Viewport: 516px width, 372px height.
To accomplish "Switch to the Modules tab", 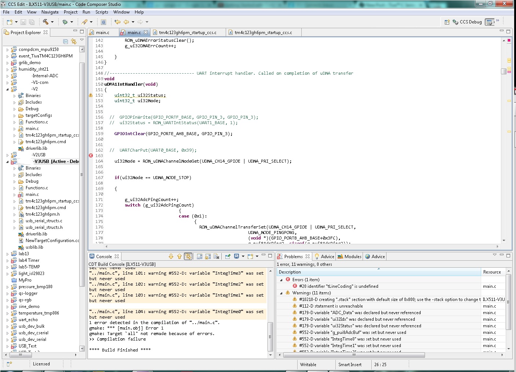I will [x=349, y=257].
